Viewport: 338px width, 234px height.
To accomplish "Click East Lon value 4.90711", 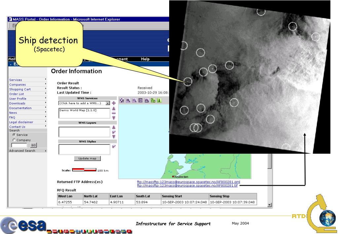I will point(117,202).
